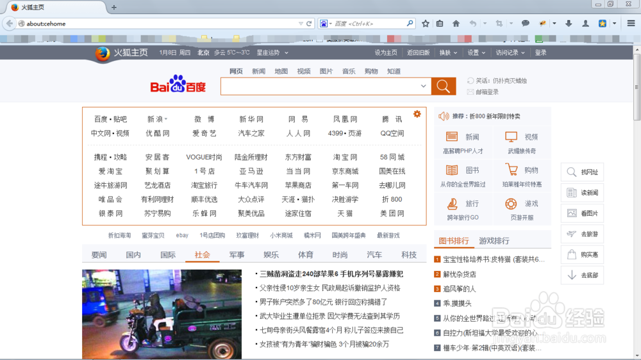Click the Firefox logo on 火狐主页

coord(102,54)
